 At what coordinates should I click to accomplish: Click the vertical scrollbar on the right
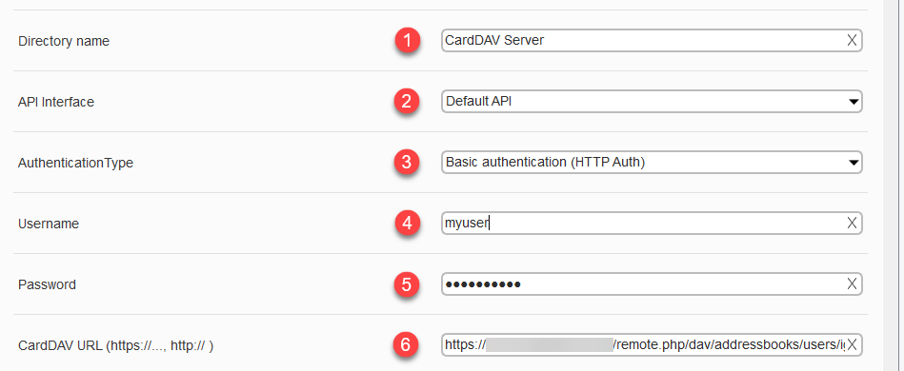pos(894,185)
